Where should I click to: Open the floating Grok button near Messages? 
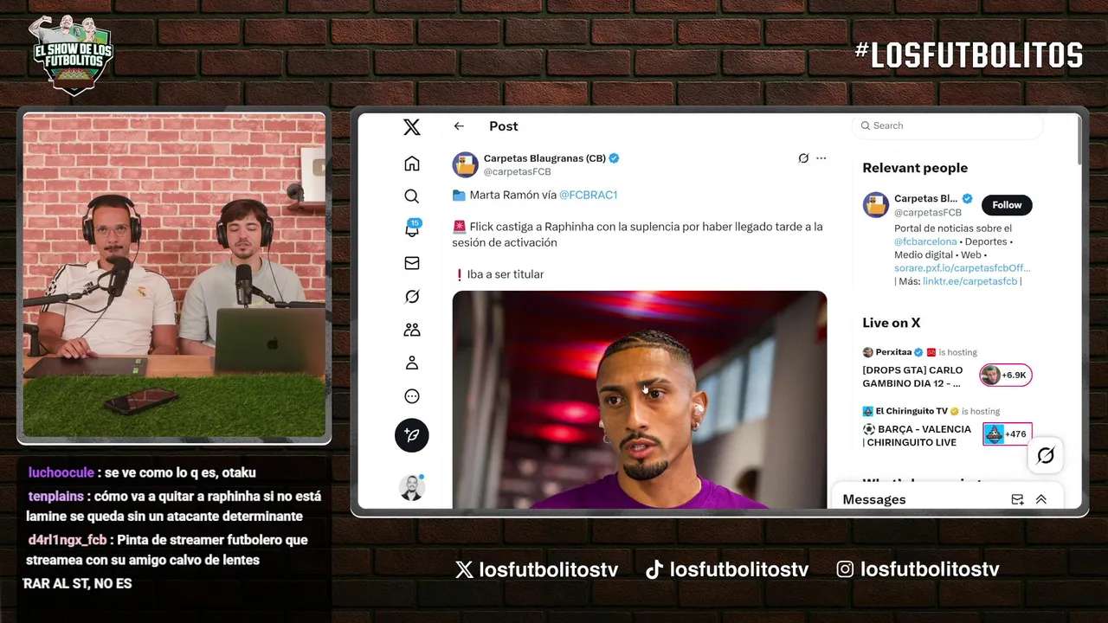click(1046, 455)
